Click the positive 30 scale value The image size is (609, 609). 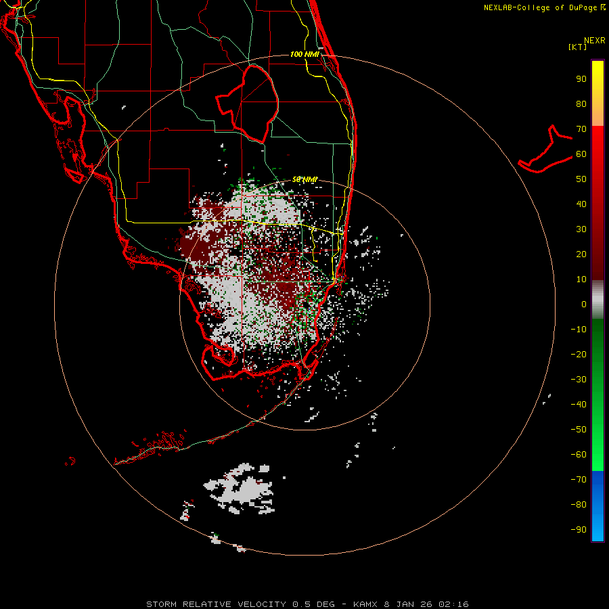pyautogui.click(x=581, y=229)
